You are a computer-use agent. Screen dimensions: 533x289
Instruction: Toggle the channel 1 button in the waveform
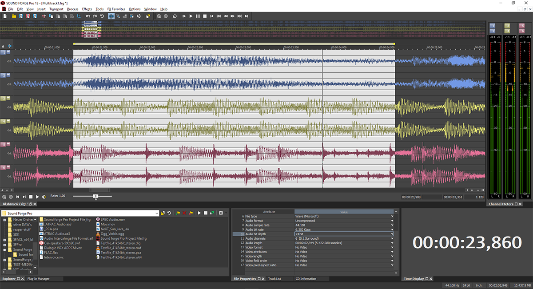tap(3, 52)
